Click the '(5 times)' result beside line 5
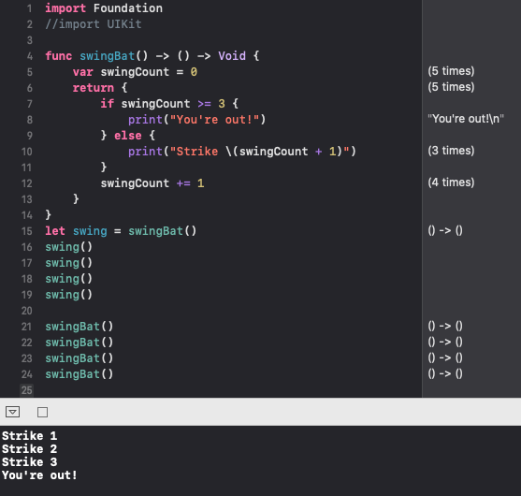The image size is (521, 496). coord(451,71)
